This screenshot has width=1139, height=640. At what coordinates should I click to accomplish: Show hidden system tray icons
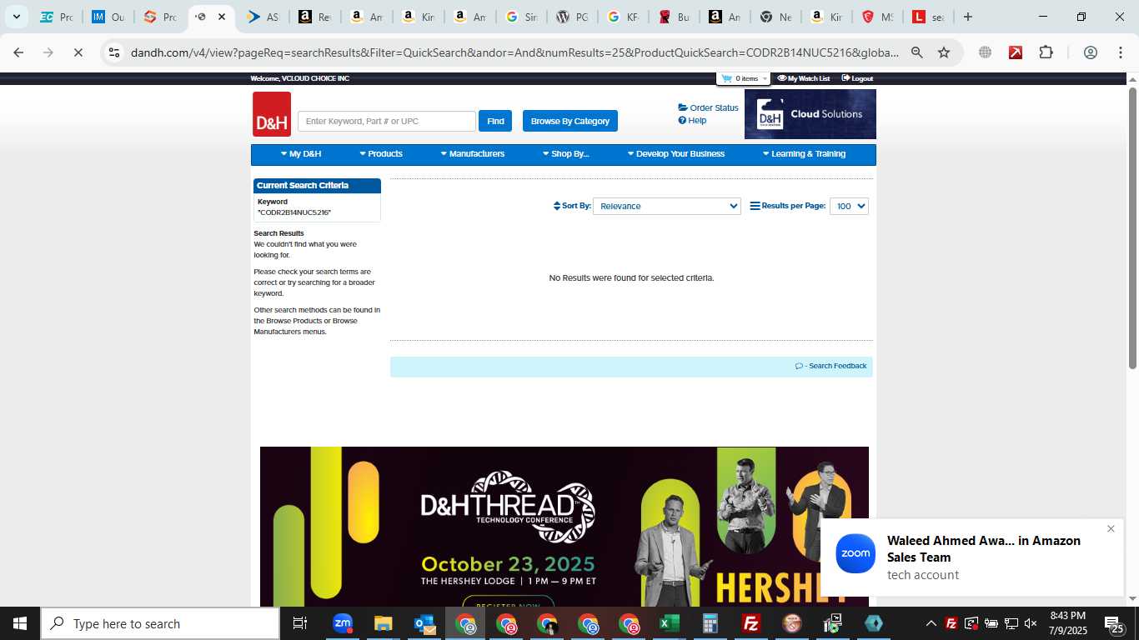coord(931,623)
